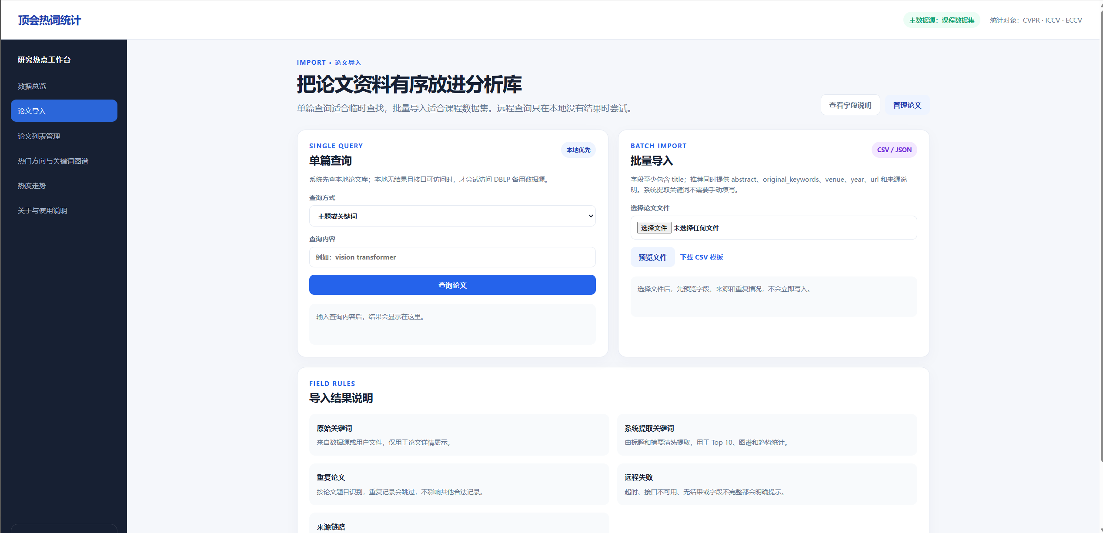
Task: Click the 研究热点工作台 sidebar title
Action: click(44, 60)
